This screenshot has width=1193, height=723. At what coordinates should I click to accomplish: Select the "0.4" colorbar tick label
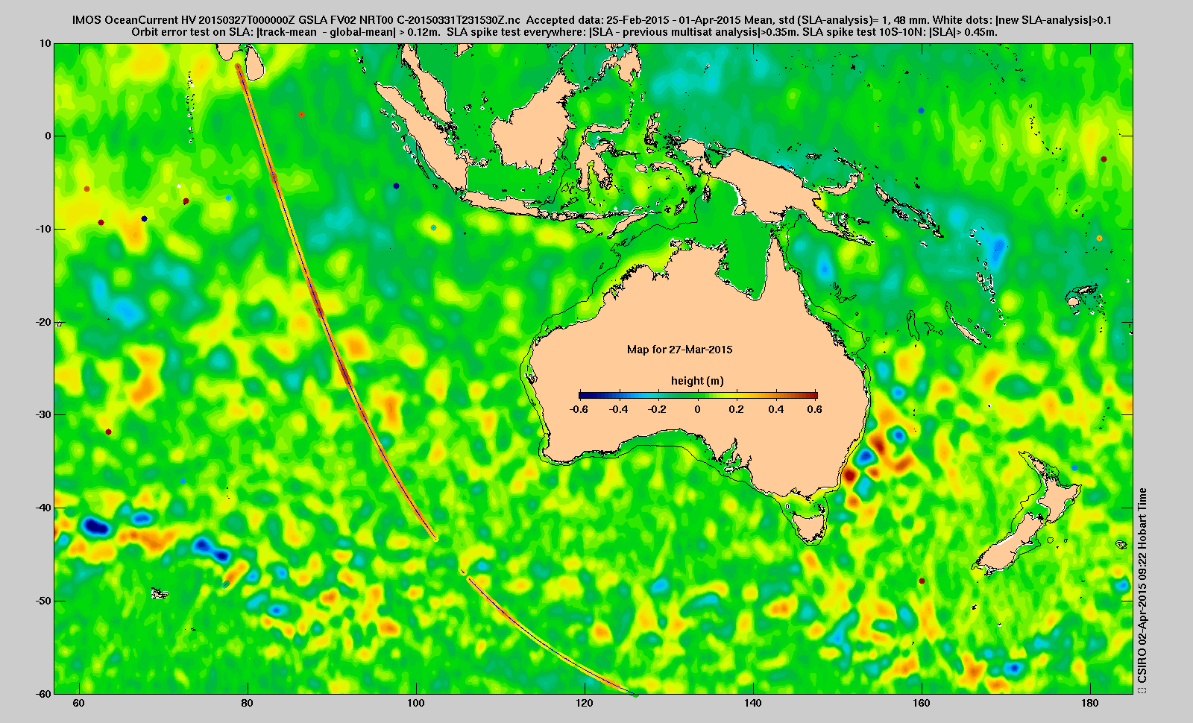coord(775,409)
